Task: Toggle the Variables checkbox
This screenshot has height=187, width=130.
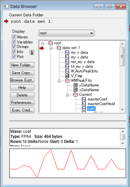Action: pos(14,42)
